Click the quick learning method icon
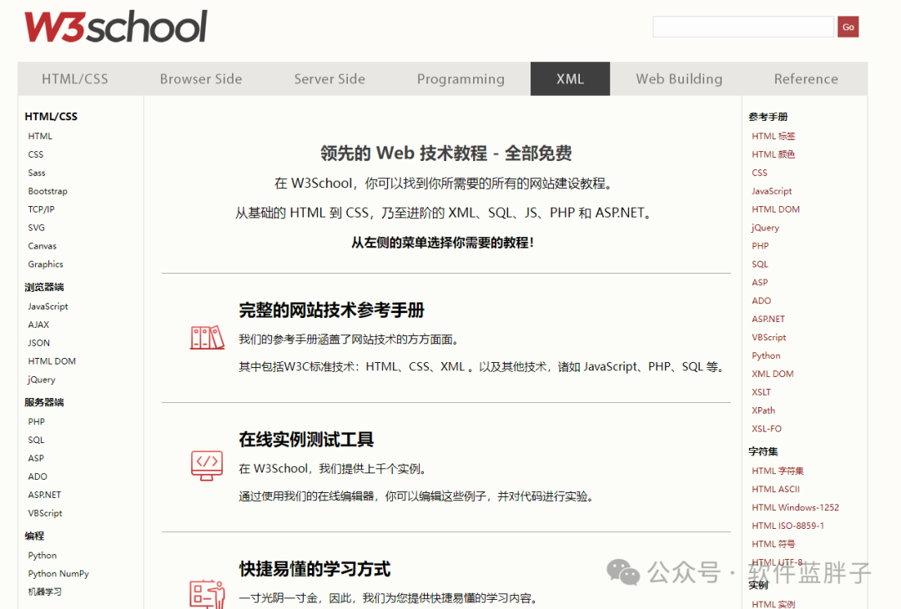The height and width of the screenshot is (609, 901). (207, 595)
